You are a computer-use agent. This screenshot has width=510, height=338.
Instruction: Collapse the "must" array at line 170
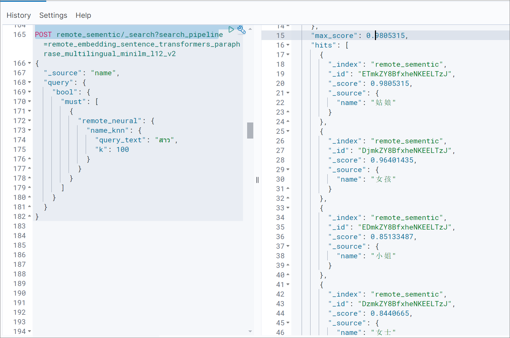(x=29, y=102)
